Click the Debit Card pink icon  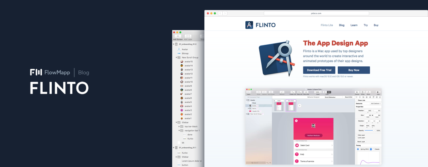coord(297,145)
